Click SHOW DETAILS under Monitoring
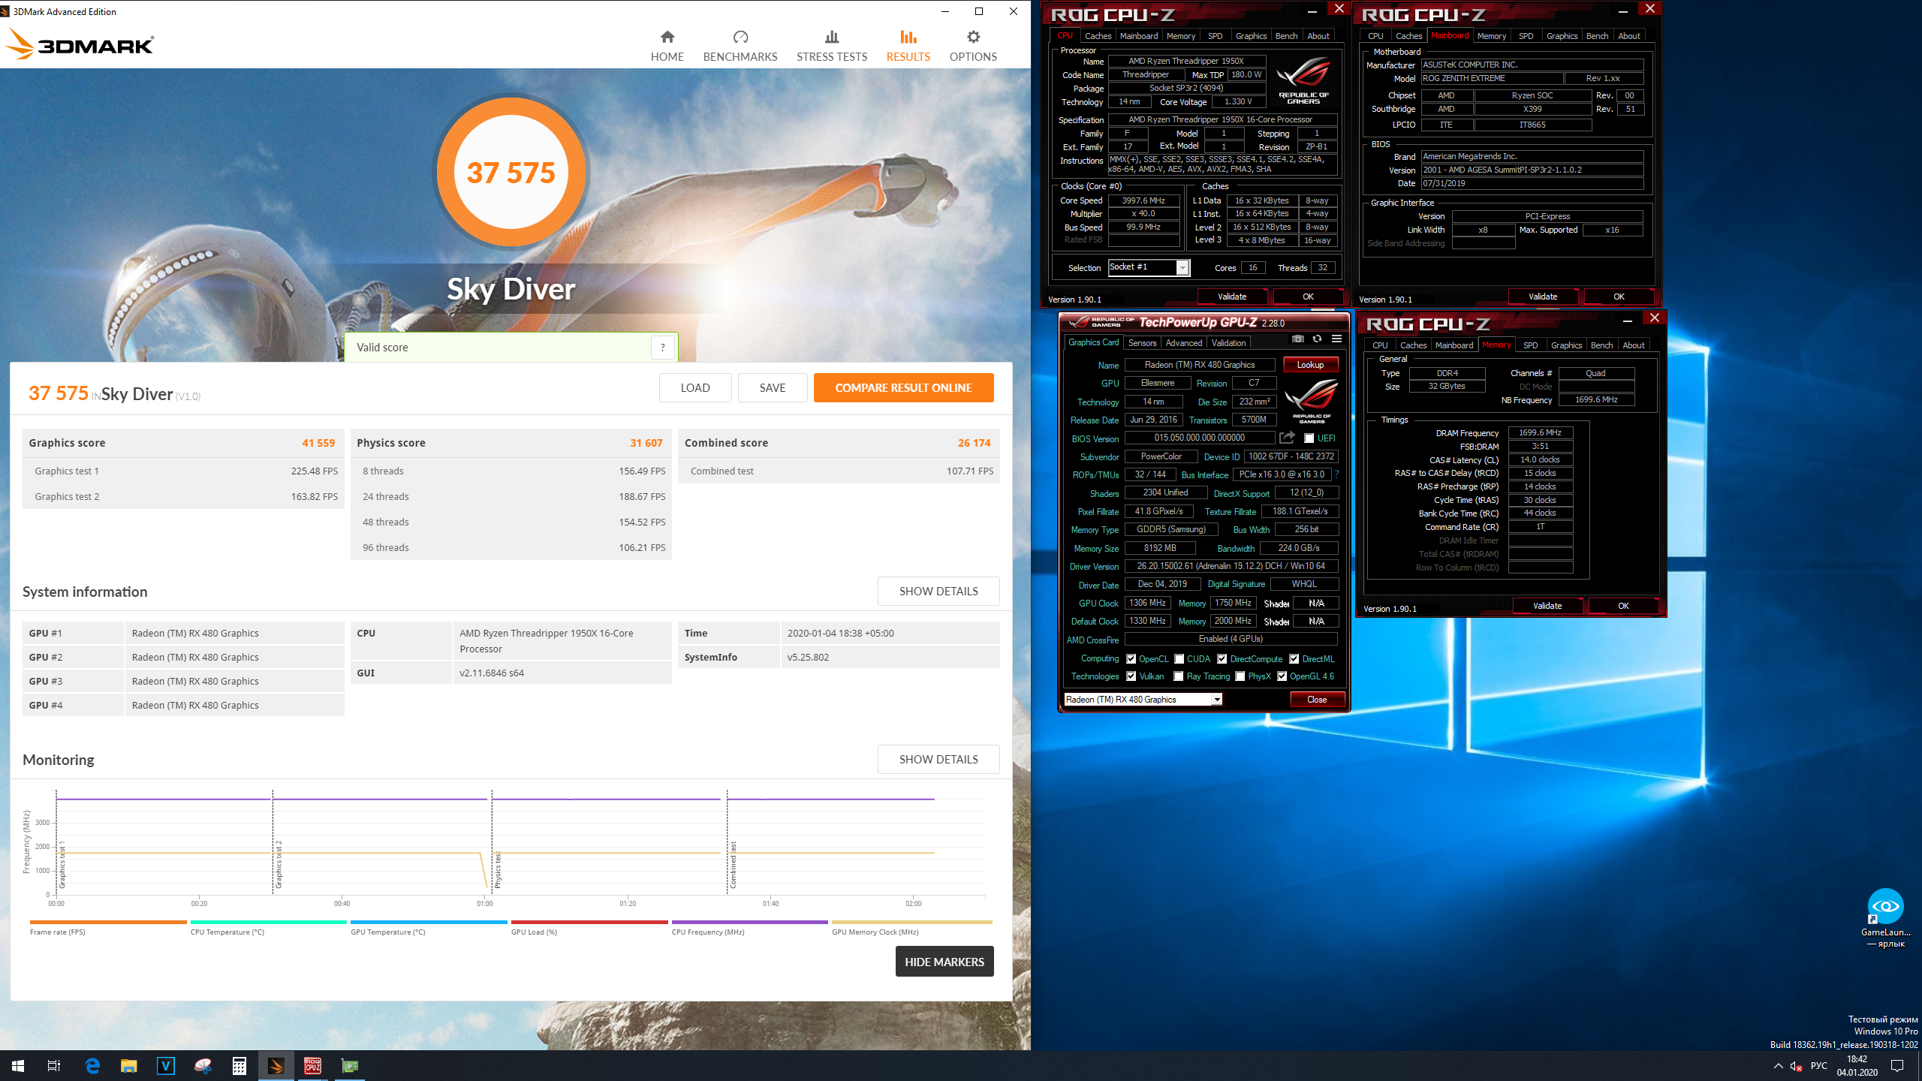1922x1081 pixels. pos(938,760)
